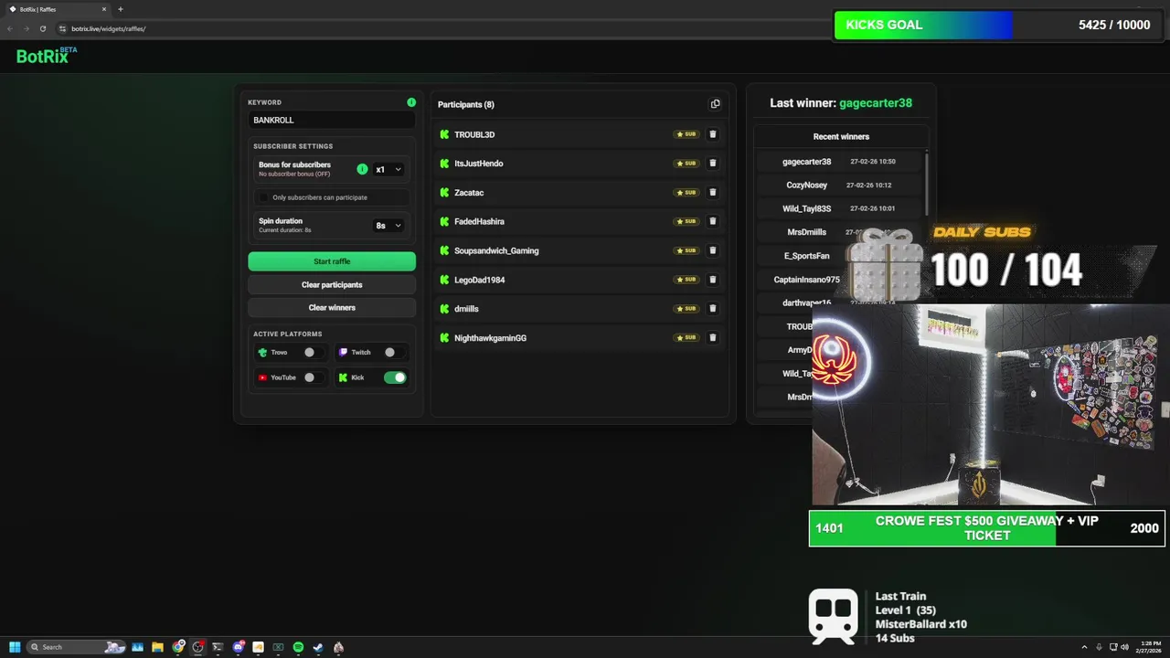Click the recent winners scrollbar

point(927,183)
